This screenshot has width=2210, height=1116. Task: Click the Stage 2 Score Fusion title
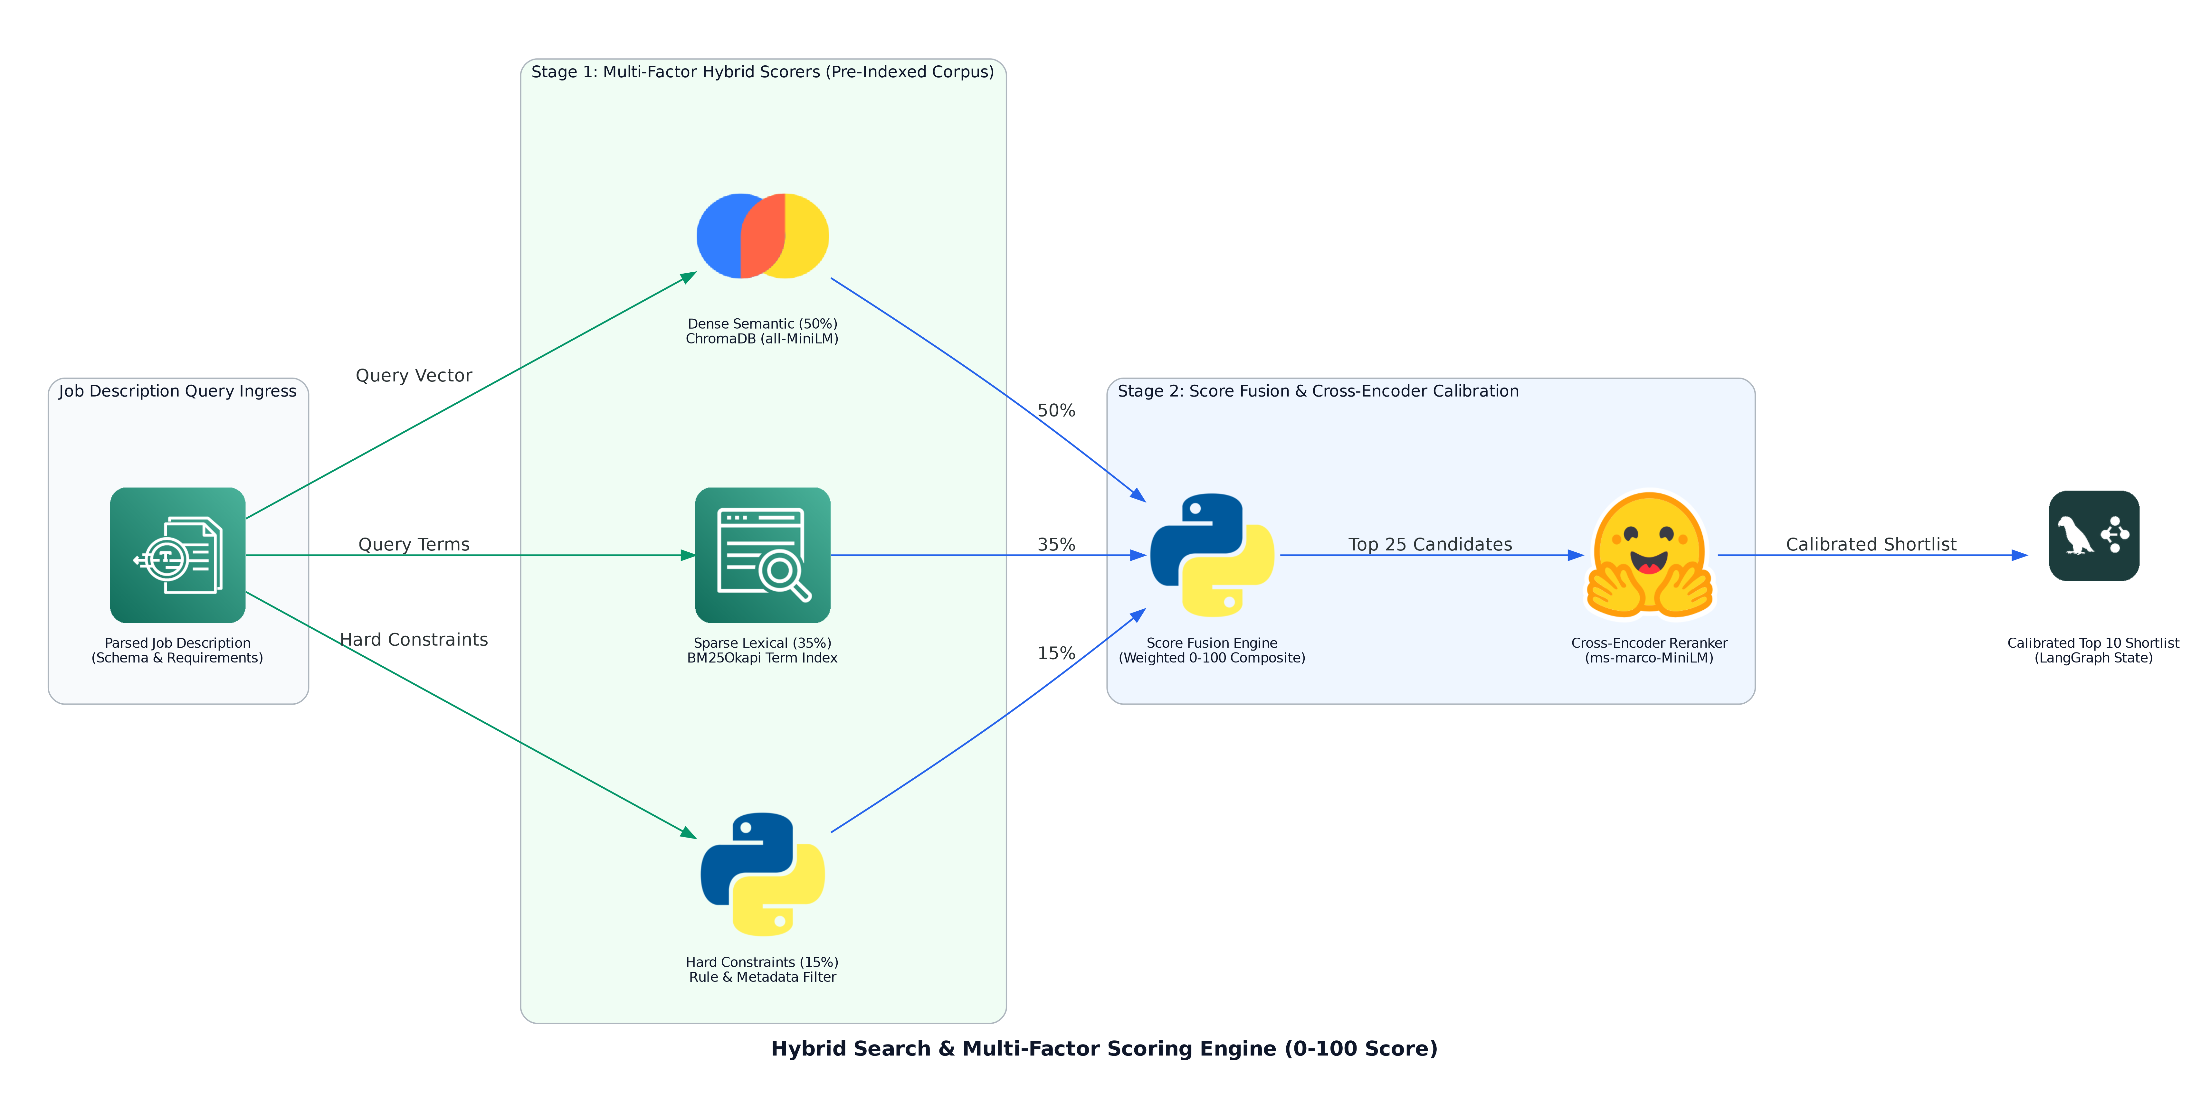1318,391
